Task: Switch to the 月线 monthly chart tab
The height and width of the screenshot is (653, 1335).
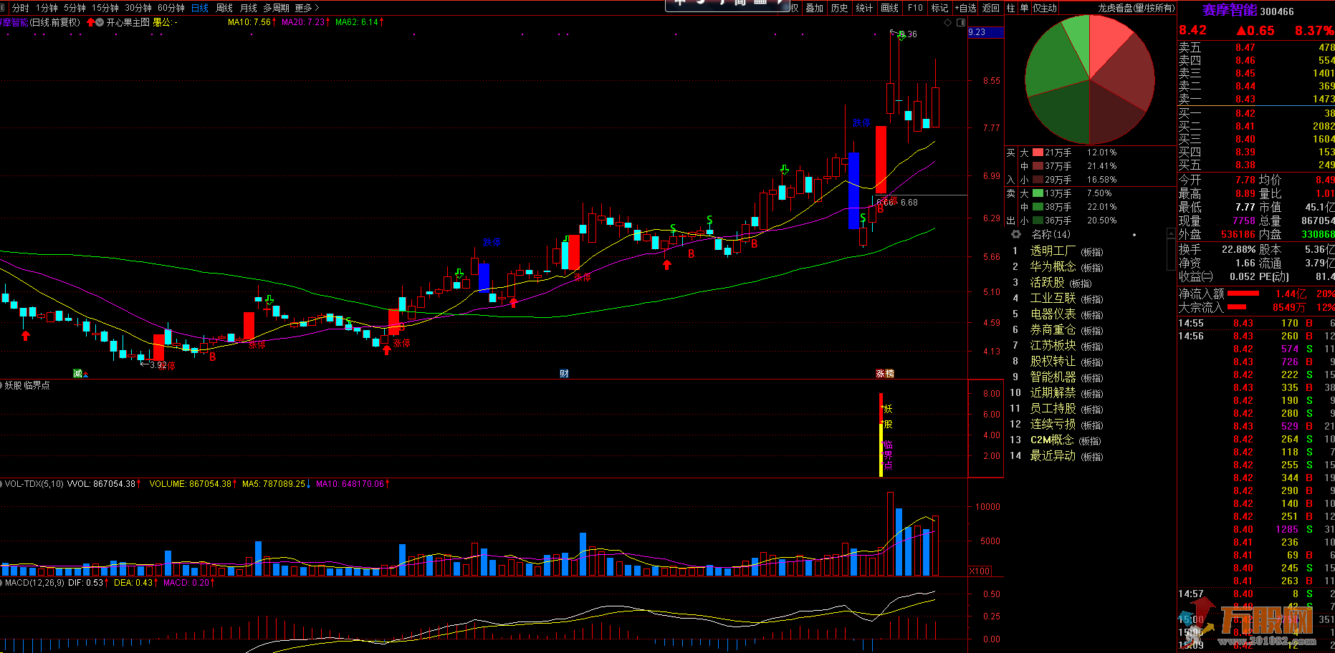Action: pyautogui.click(x=249, y=8)
